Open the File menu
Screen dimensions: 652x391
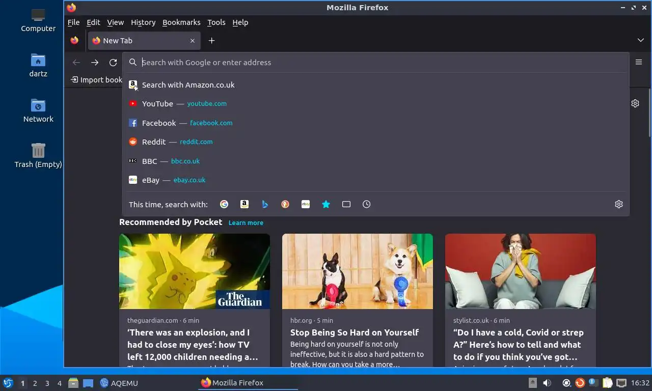click(73, 22)
